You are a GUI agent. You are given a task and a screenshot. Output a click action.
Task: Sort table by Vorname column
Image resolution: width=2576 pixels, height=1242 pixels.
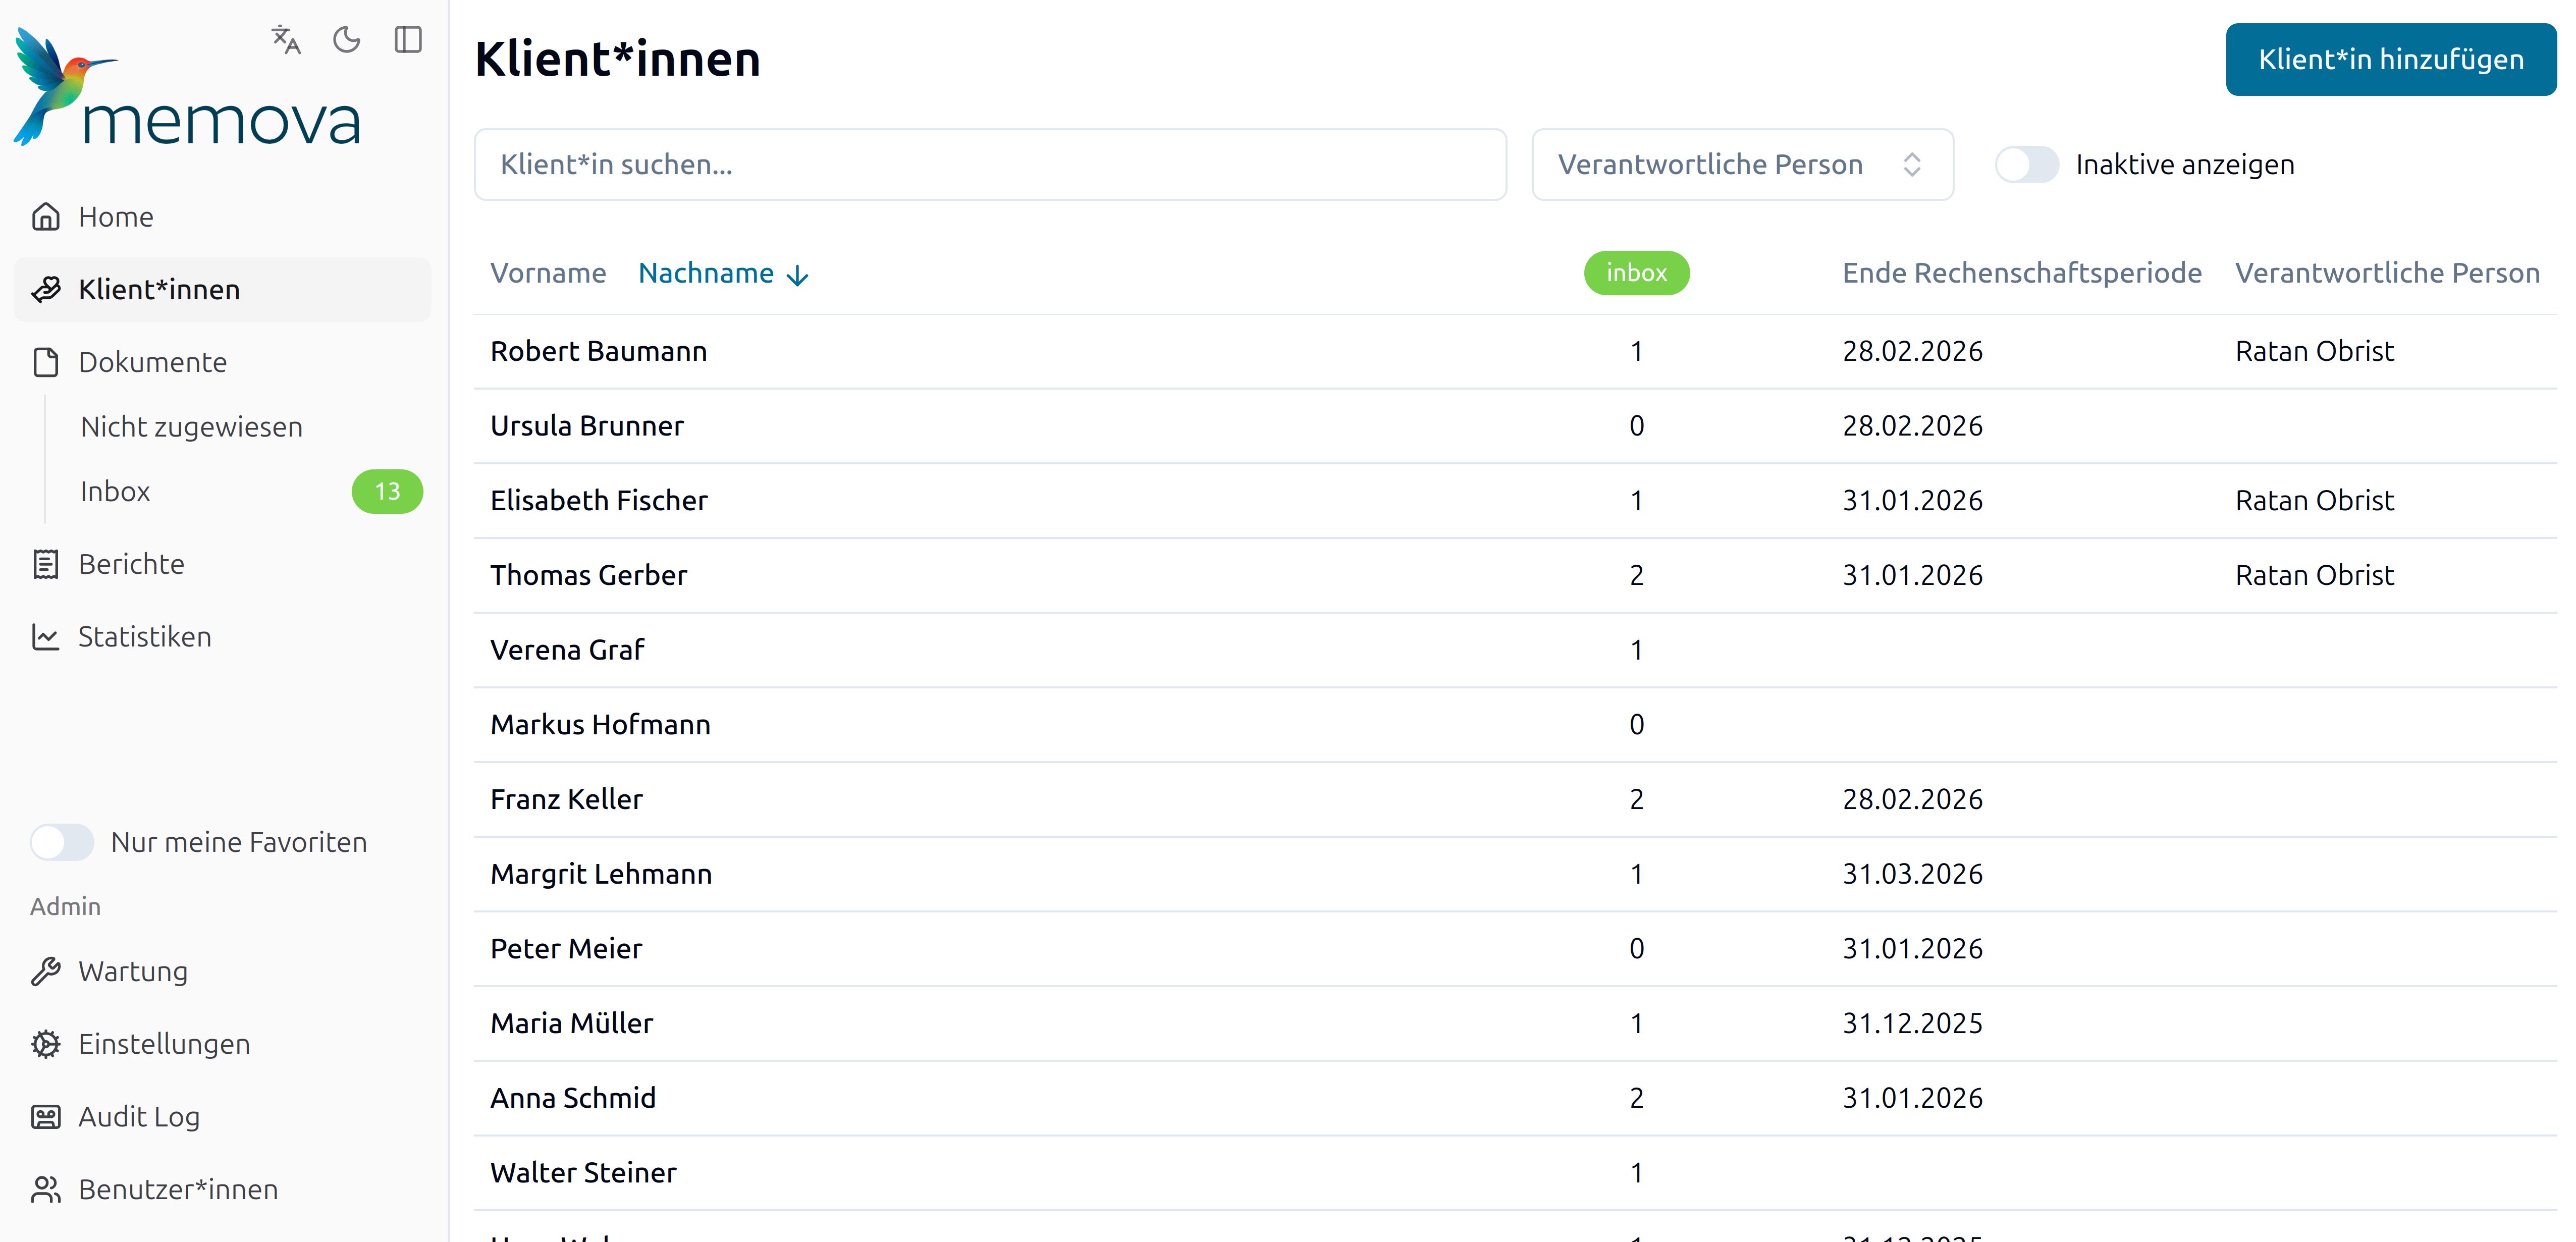coord(548,273)
